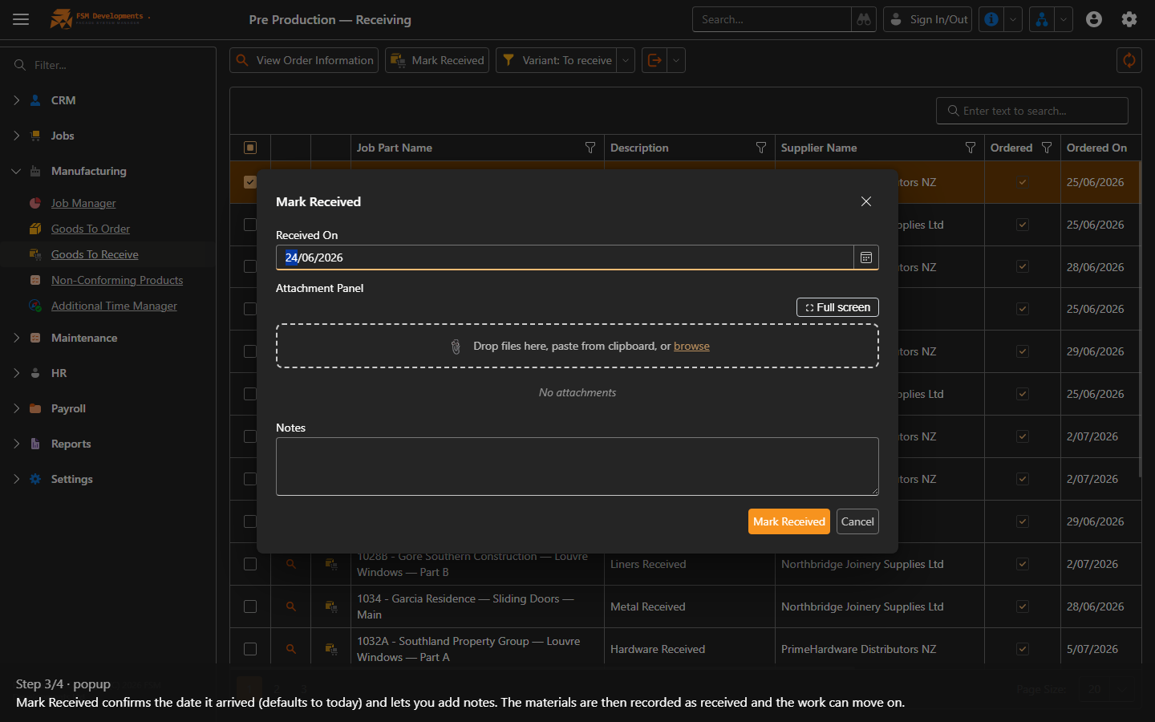Click filter icon on Description column
Image resolution: width=1155 pixels, height=722 pixels.
pyautogui.click(x=761, y=148)
